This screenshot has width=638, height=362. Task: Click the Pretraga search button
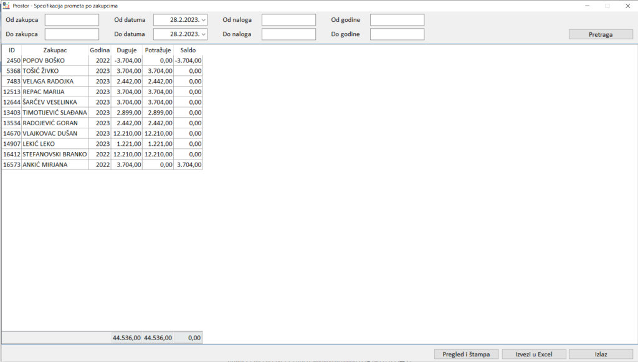pyautogui.click(x=601, y=34)
